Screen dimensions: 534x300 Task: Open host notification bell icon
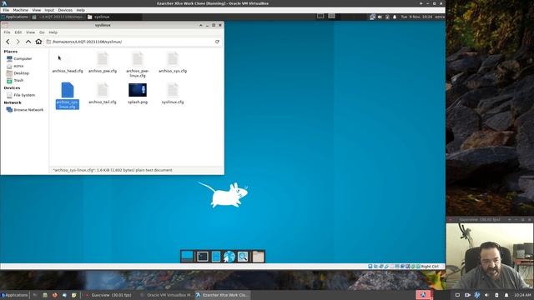[506, 295]
